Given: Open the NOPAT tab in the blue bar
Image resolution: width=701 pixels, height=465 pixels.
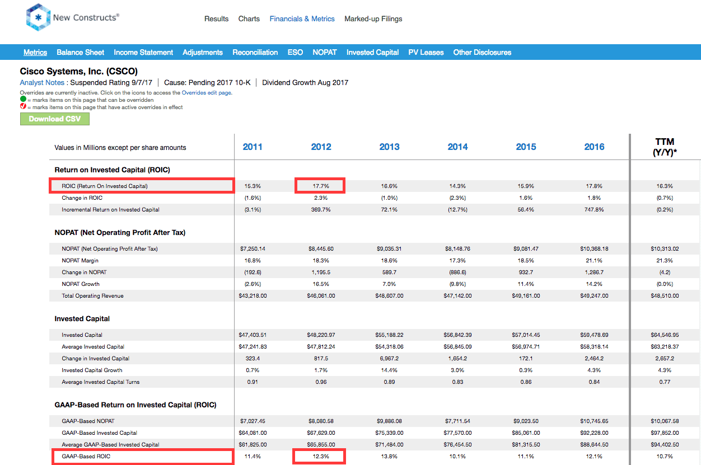Looking at the screenshot, I should [325, 53].
